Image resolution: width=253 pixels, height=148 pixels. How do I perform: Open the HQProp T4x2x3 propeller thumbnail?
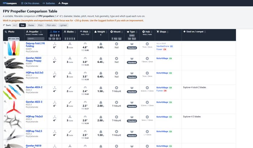(14, 121)
